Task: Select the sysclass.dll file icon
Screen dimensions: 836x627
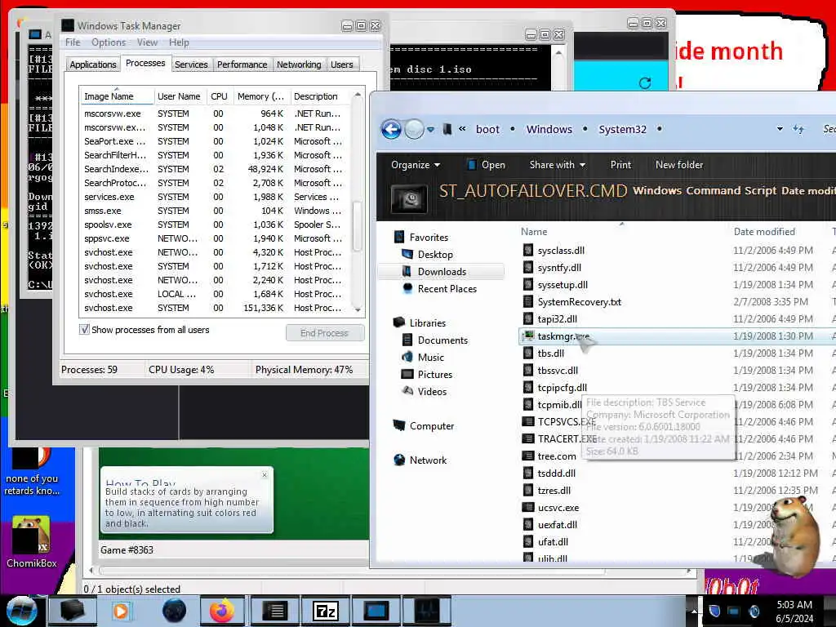Action: [x=528, y=250]
